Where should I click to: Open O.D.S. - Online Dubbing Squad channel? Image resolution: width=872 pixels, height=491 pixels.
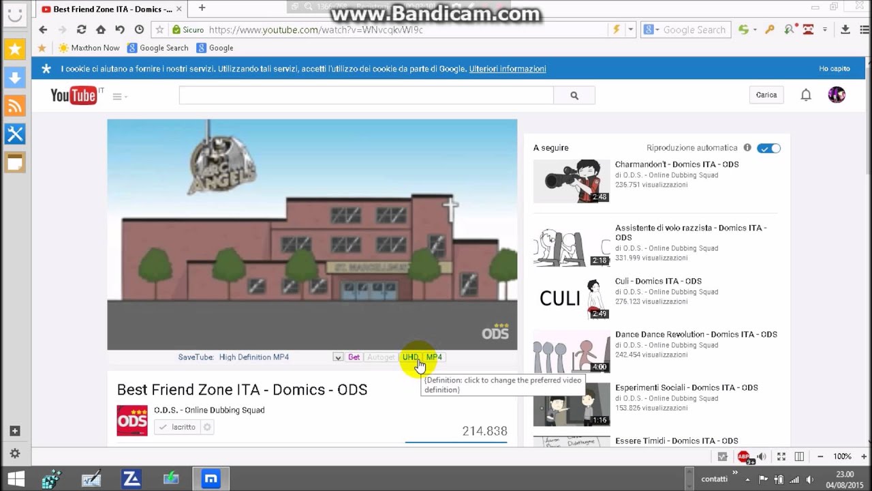pyautogui.click(x=209, y=410)
